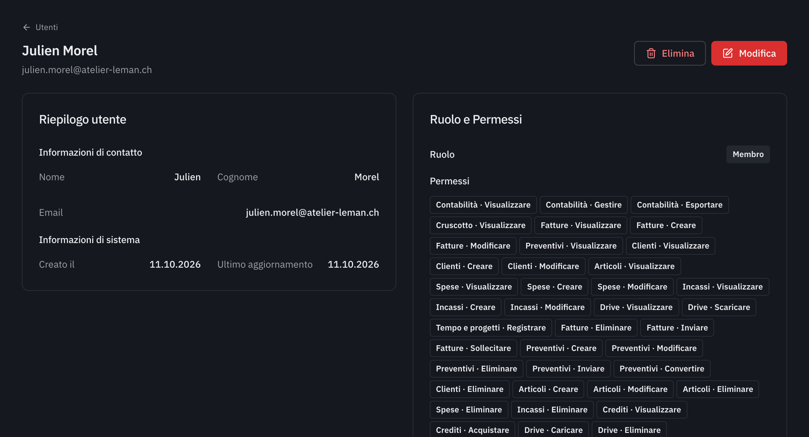
Task: Click the trash icon in Elimina button
Action: coord(651,53)
